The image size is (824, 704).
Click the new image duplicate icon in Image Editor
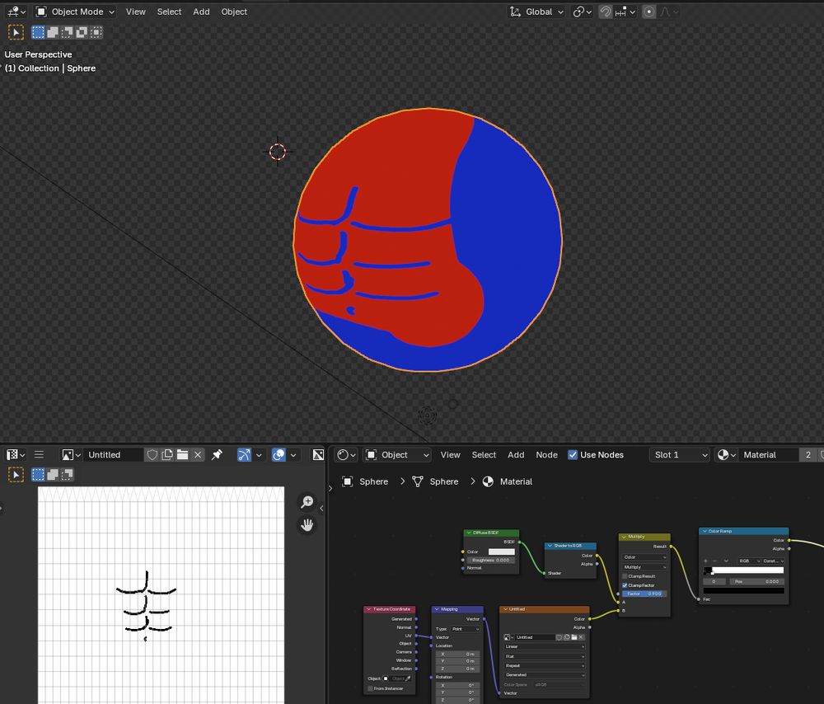[167, 455]
